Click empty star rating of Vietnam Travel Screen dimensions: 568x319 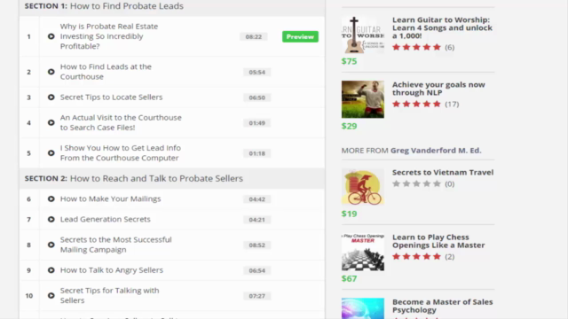(416, 183)
